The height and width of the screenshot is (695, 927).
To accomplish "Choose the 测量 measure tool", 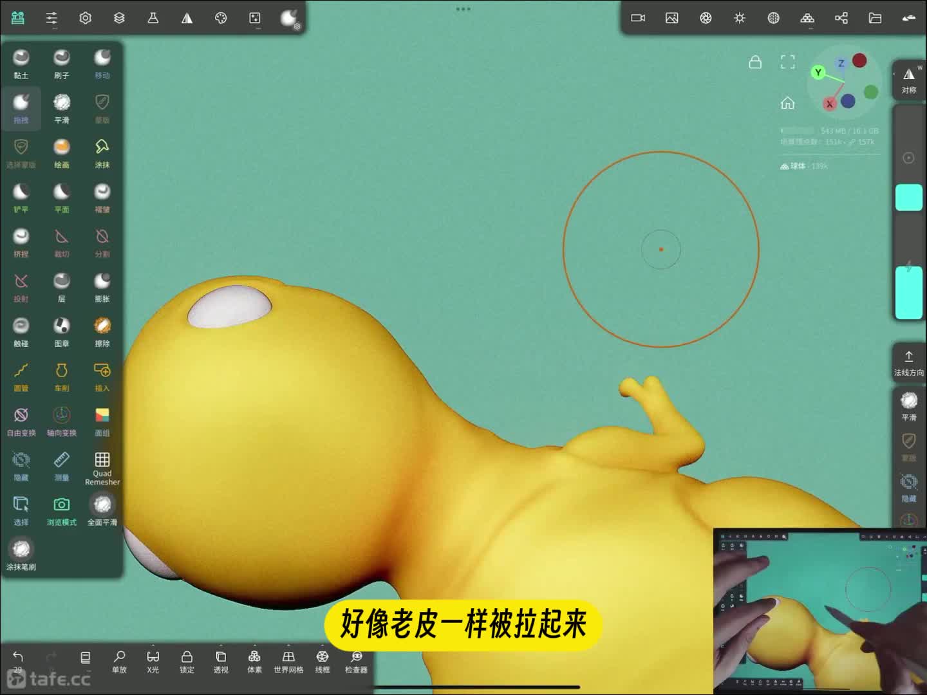I will (62, 466).
